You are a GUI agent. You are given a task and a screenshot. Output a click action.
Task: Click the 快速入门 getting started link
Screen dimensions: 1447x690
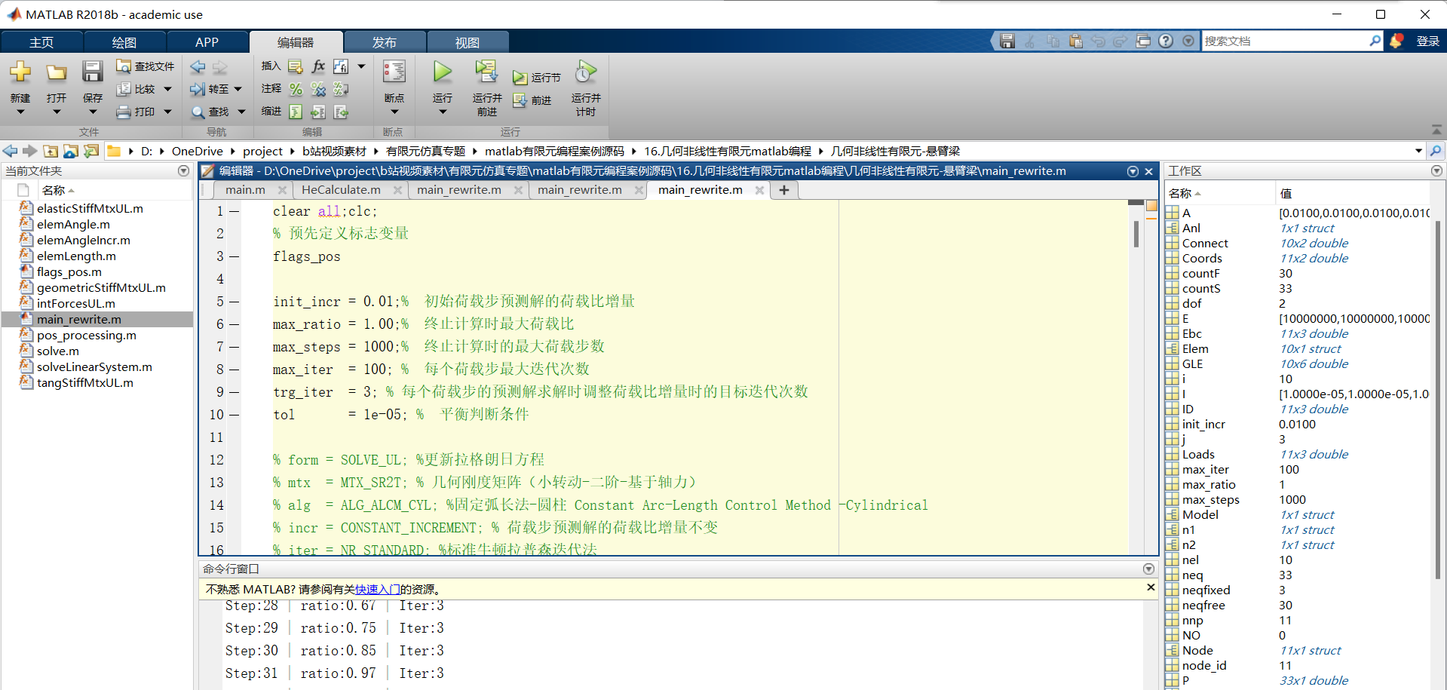[377, 590]
